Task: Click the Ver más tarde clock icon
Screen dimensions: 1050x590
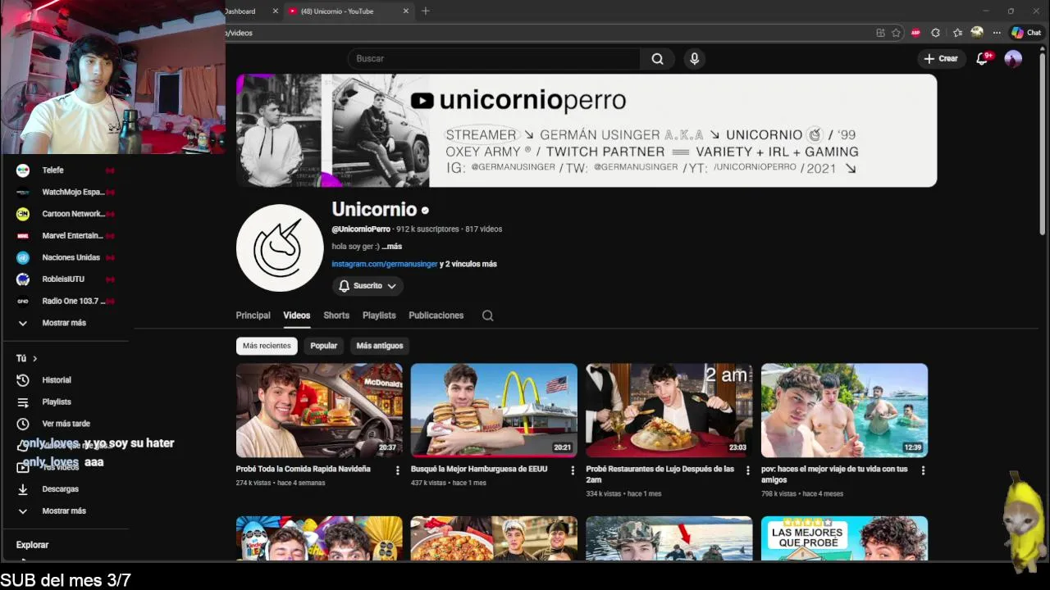Action: point(23,424)
